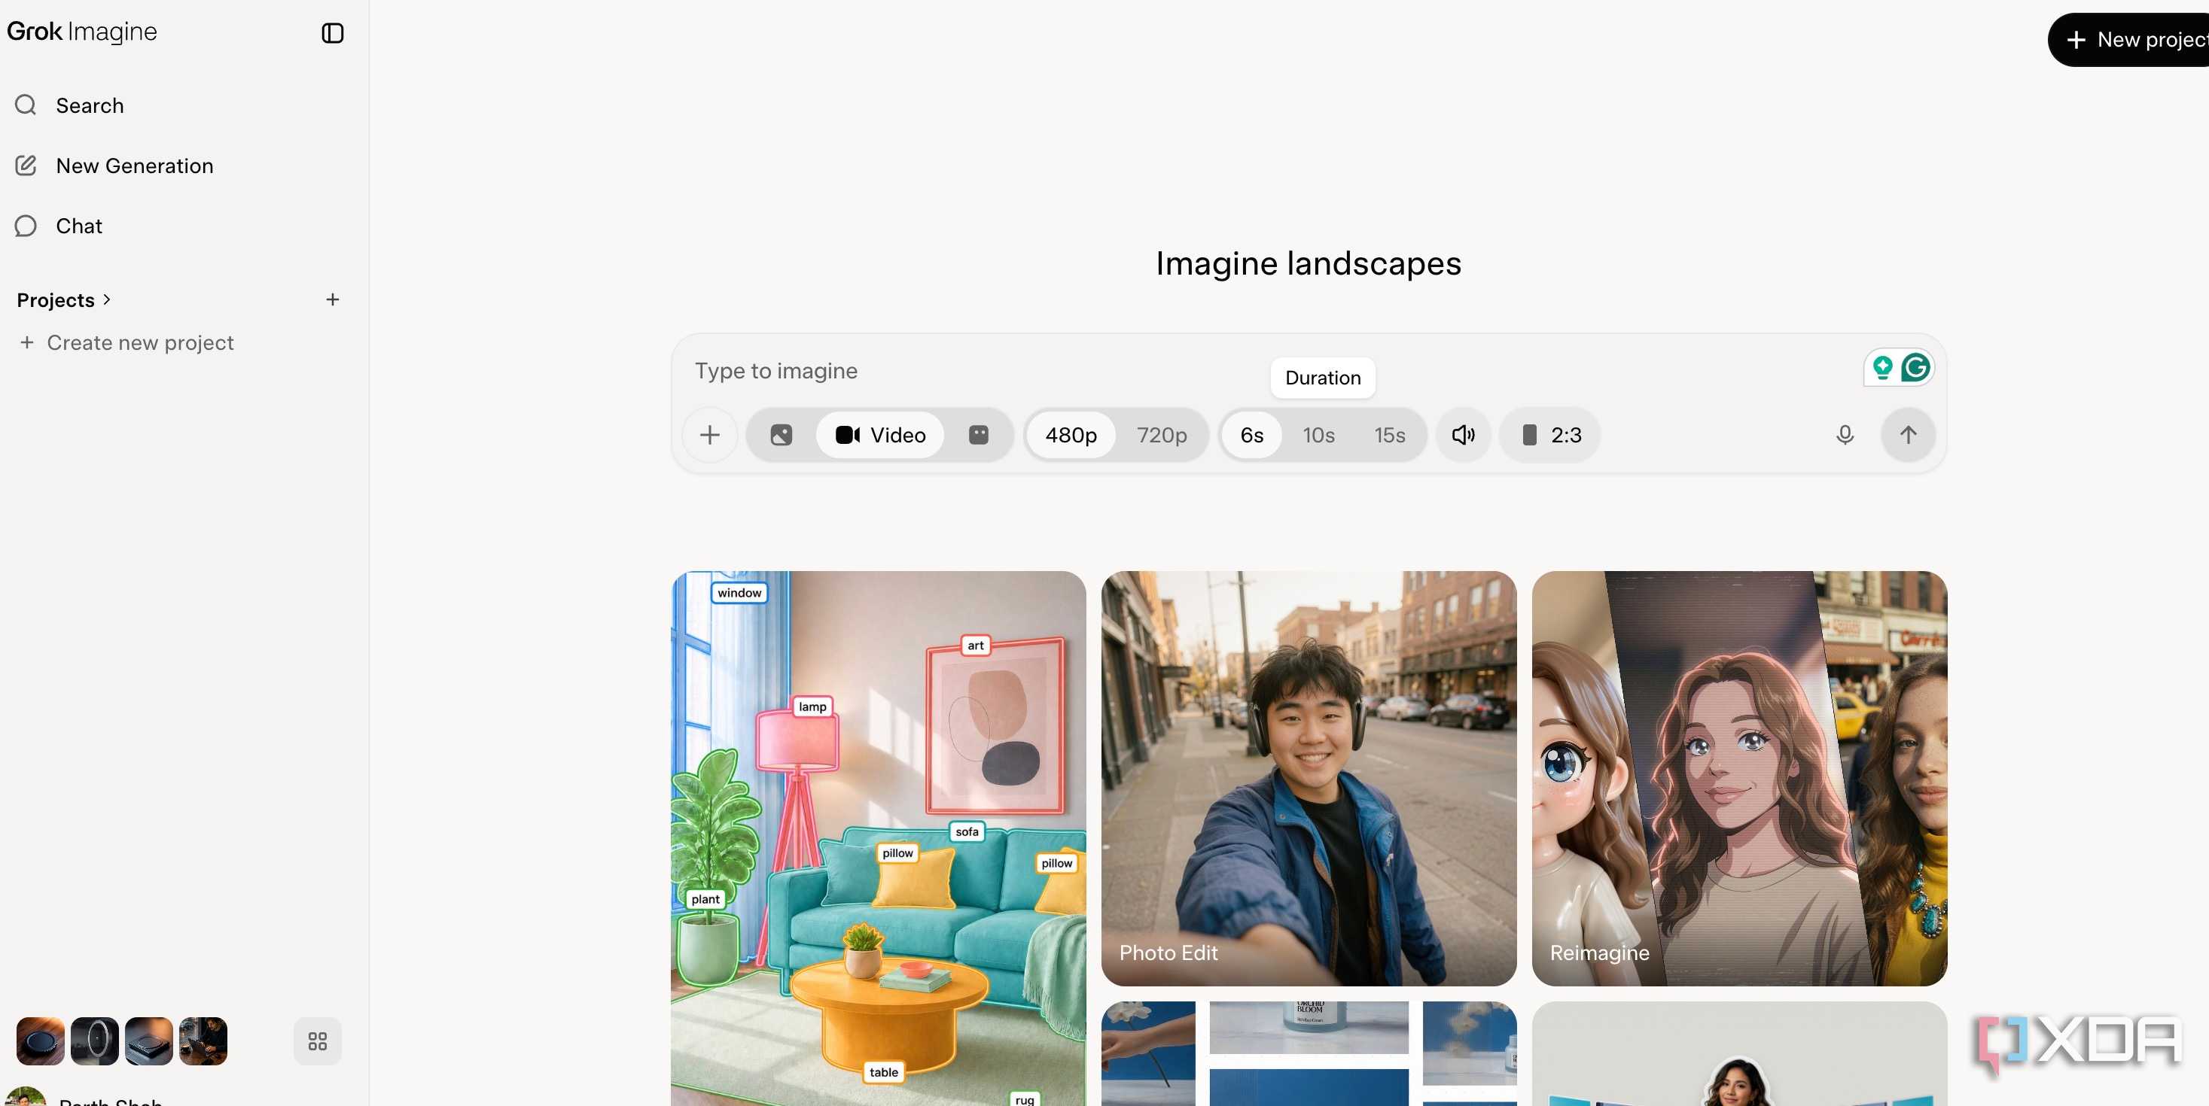This screenshot has height=1106, width=2209.
Task: Collapse the sidebar with panel icon
Action: [333, 33]
